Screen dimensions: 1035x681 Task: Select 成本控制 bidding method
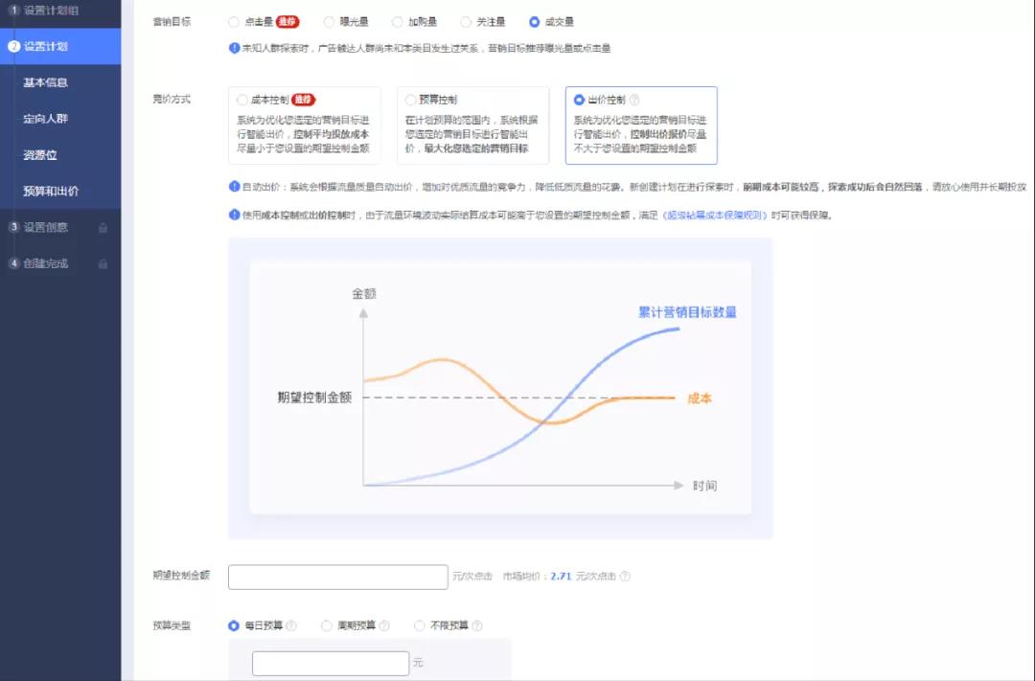[x=241, y=100]
